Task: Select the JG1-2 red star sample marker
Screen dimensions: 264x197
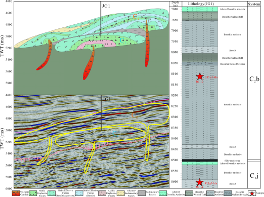Action: coord(200,76)
